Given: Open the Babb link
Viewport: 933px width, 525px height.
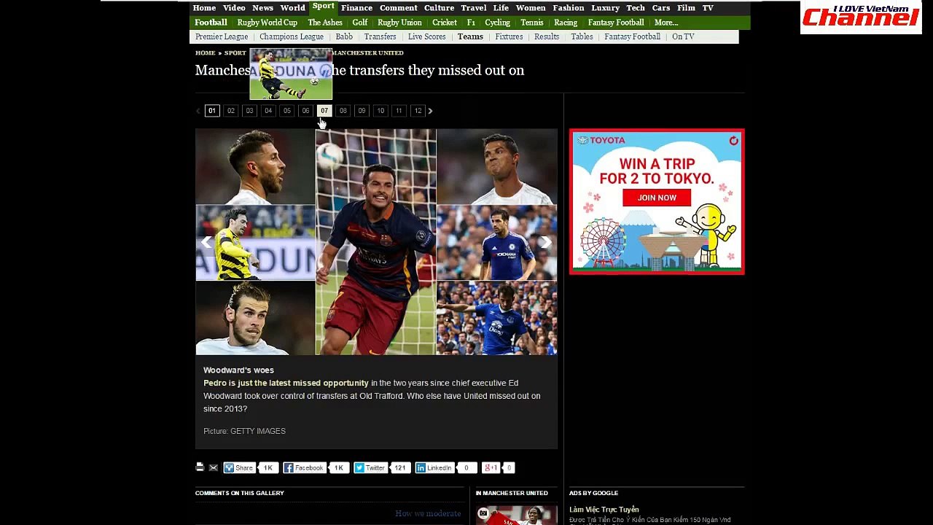Looking at the screenshot, I should click(x=344, y=36).
